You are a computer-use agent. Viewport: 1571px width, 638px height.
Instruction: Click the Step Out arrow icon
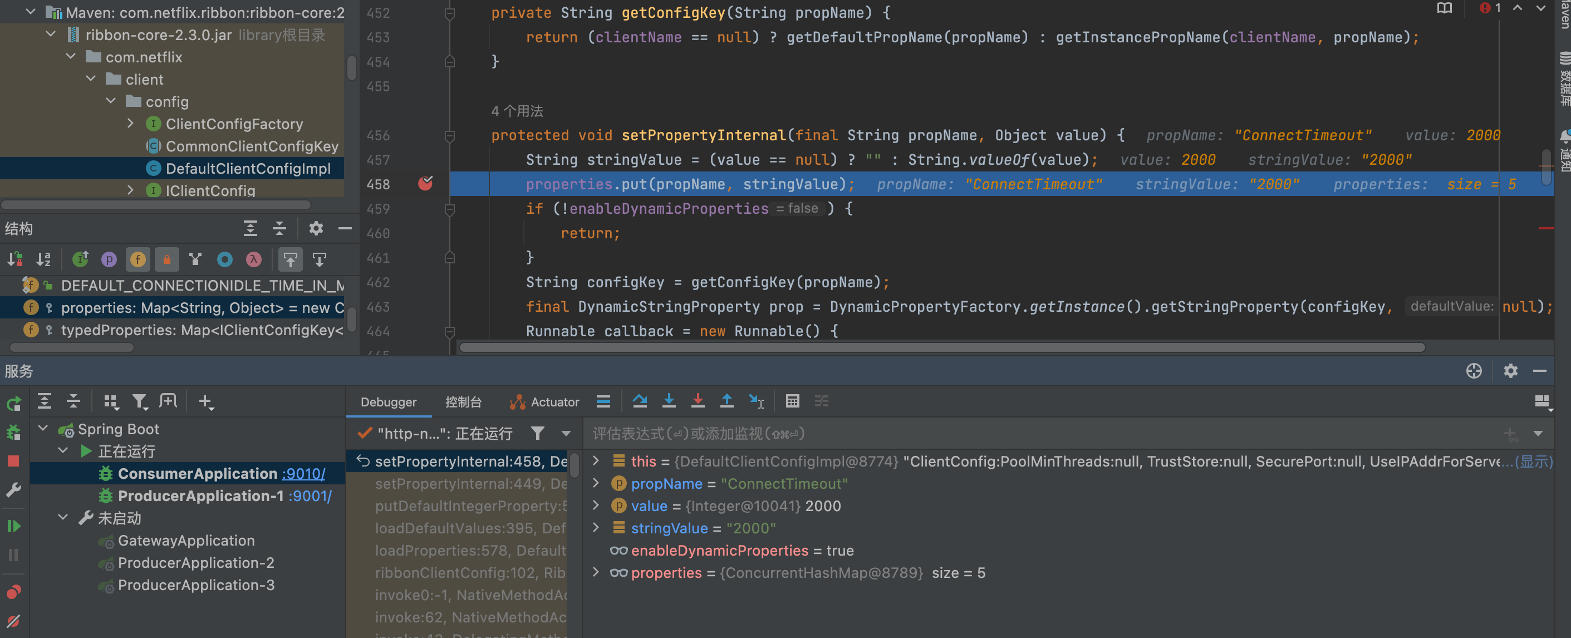coord(726,401)
